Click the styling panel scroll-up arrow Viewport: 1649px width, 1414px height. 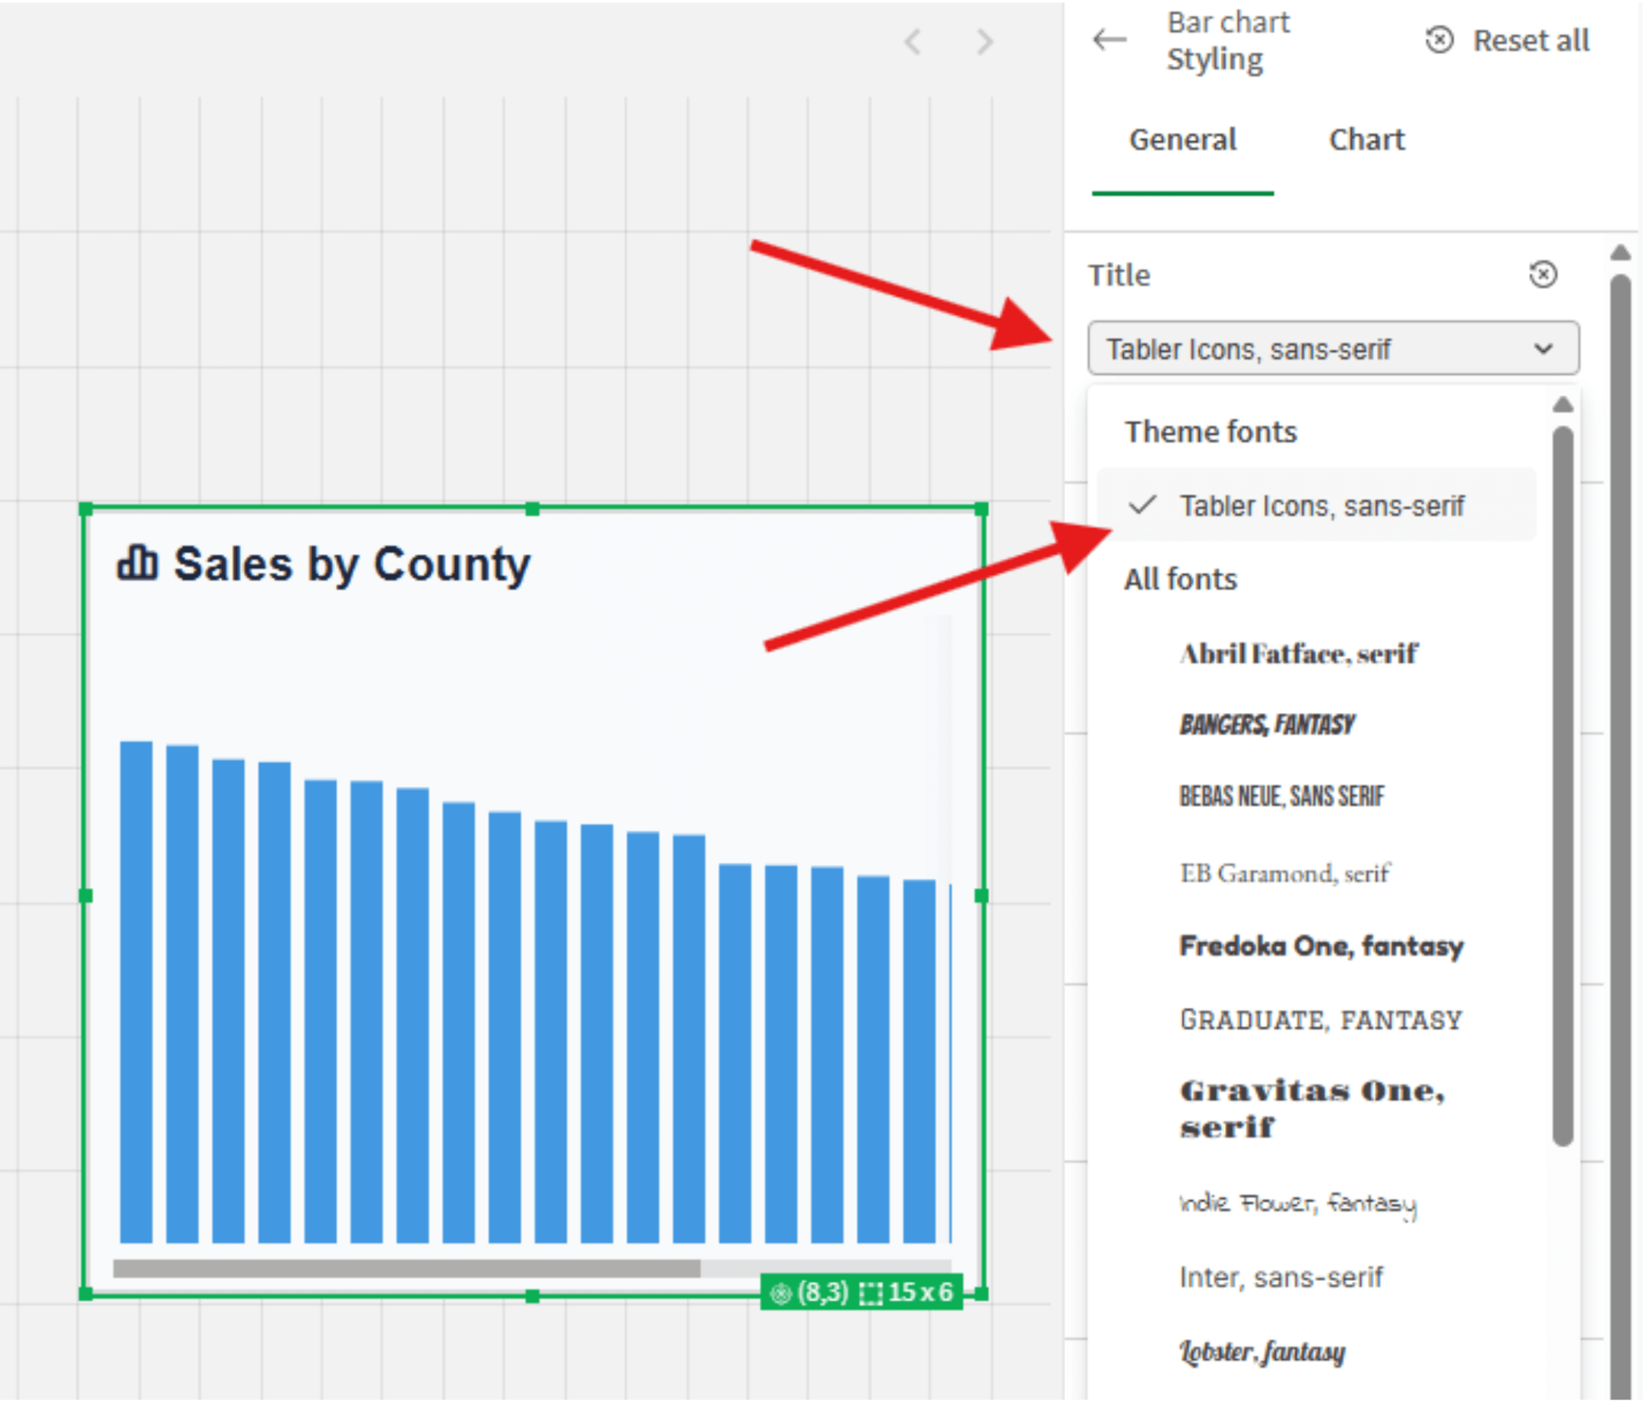click(1620, 253)
